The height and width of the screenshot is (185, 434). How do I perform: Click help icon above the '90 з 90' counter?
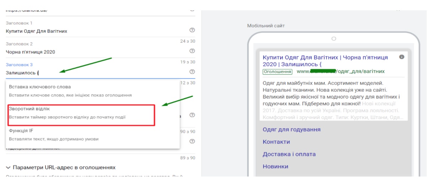[192, 115]
